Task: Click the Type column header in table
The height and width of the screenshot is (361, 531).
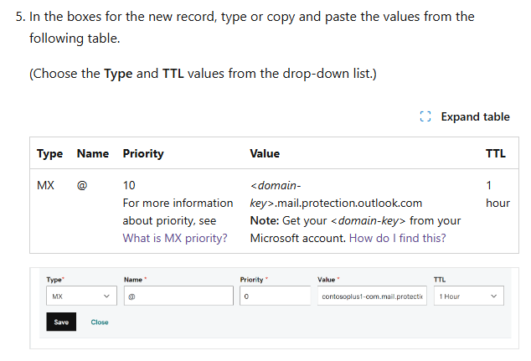Action: 49,154
